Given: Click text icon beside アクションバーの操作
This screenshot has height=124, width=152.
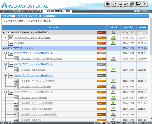Looking at the screenshot, I should [x=16, y=87].
